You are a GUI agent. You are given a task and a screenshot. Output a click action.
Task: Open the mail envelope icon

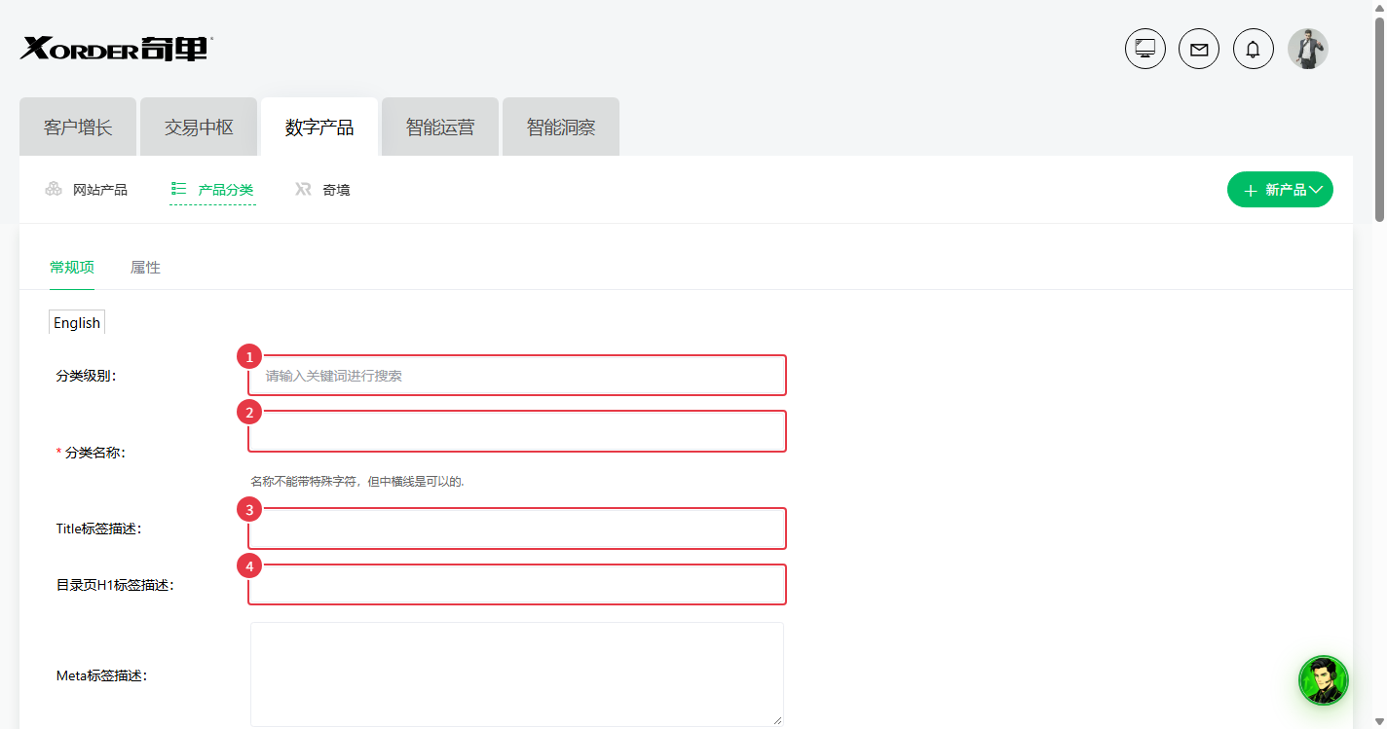click(1199, 49)
